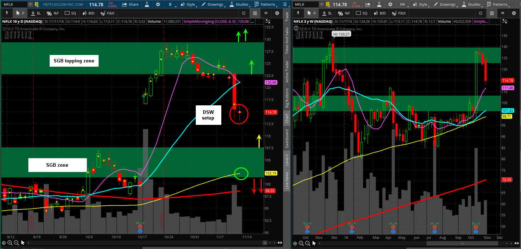Click the yellow 2 link badge in the left chart
This screenshot has height=249, width=521.
click(x=37, y=5)
